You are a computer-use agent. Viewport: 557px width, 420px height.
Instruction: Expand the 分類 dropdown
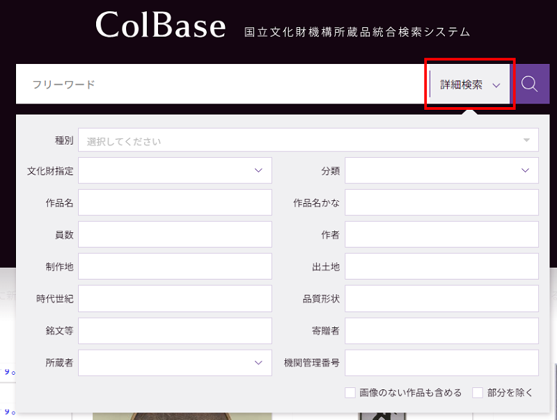(x=441, y=170)
